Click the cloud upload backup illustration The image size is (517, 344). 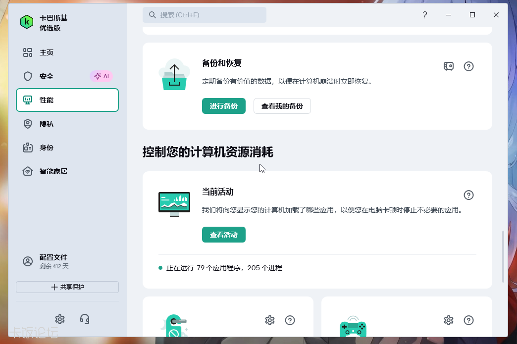click(x=174, y=75)
